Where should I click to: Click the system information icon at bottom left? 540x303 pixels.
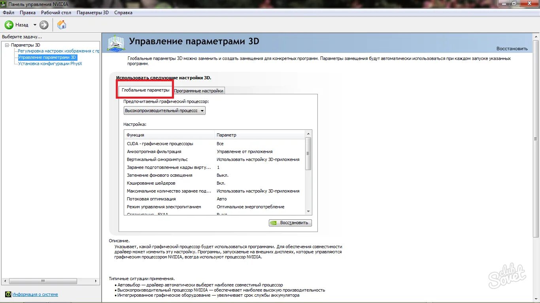[x=8, y=294]
